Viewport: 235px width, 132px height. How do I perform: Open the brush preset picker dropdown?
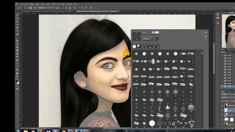27,8
